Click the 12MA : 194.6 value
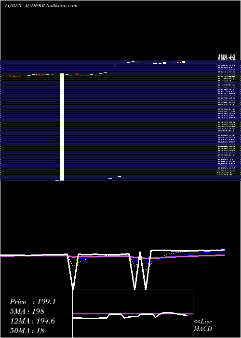 32,321
